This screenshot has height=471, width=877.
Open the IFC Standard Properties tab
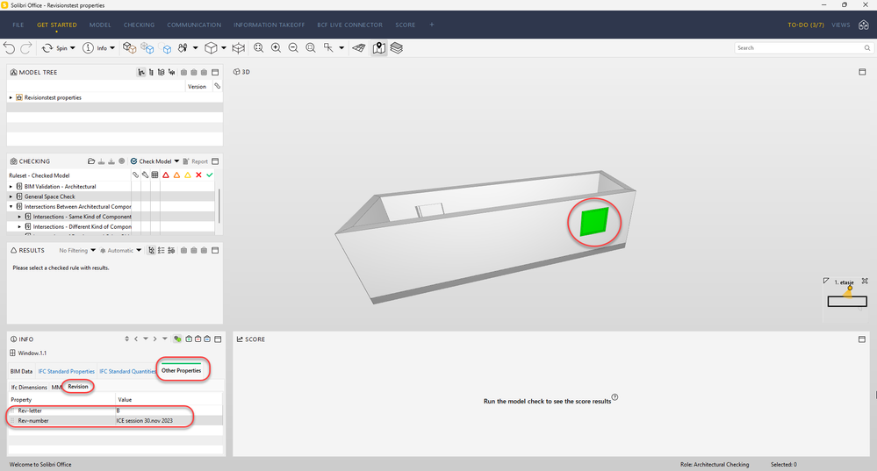pyautogui.click(x=67, y=372)
